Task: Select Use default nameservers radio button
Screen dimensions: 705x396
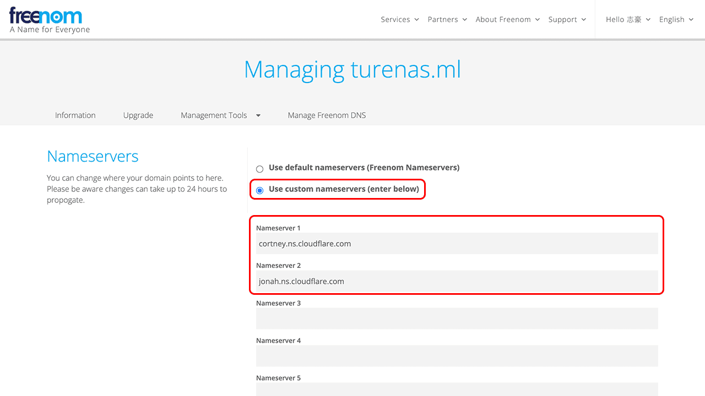Action: pos(260,169)
